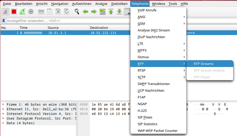Open the Statistiken menu
The width and height of the screenshot is (237, 136).
(119, 4)
